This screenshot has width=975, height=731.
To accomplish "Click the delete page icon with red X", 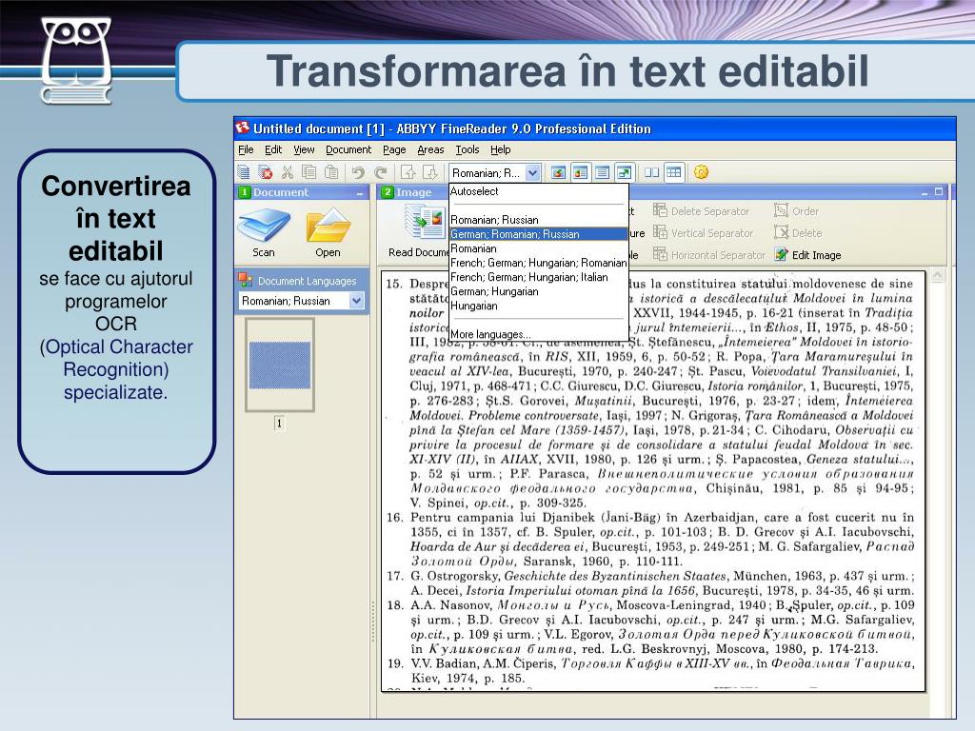I will coord(266,172).
